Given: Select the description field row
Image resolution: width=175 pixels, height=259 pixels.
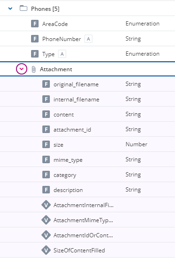Looking at the screenshot, I should (x=87, y=190).
